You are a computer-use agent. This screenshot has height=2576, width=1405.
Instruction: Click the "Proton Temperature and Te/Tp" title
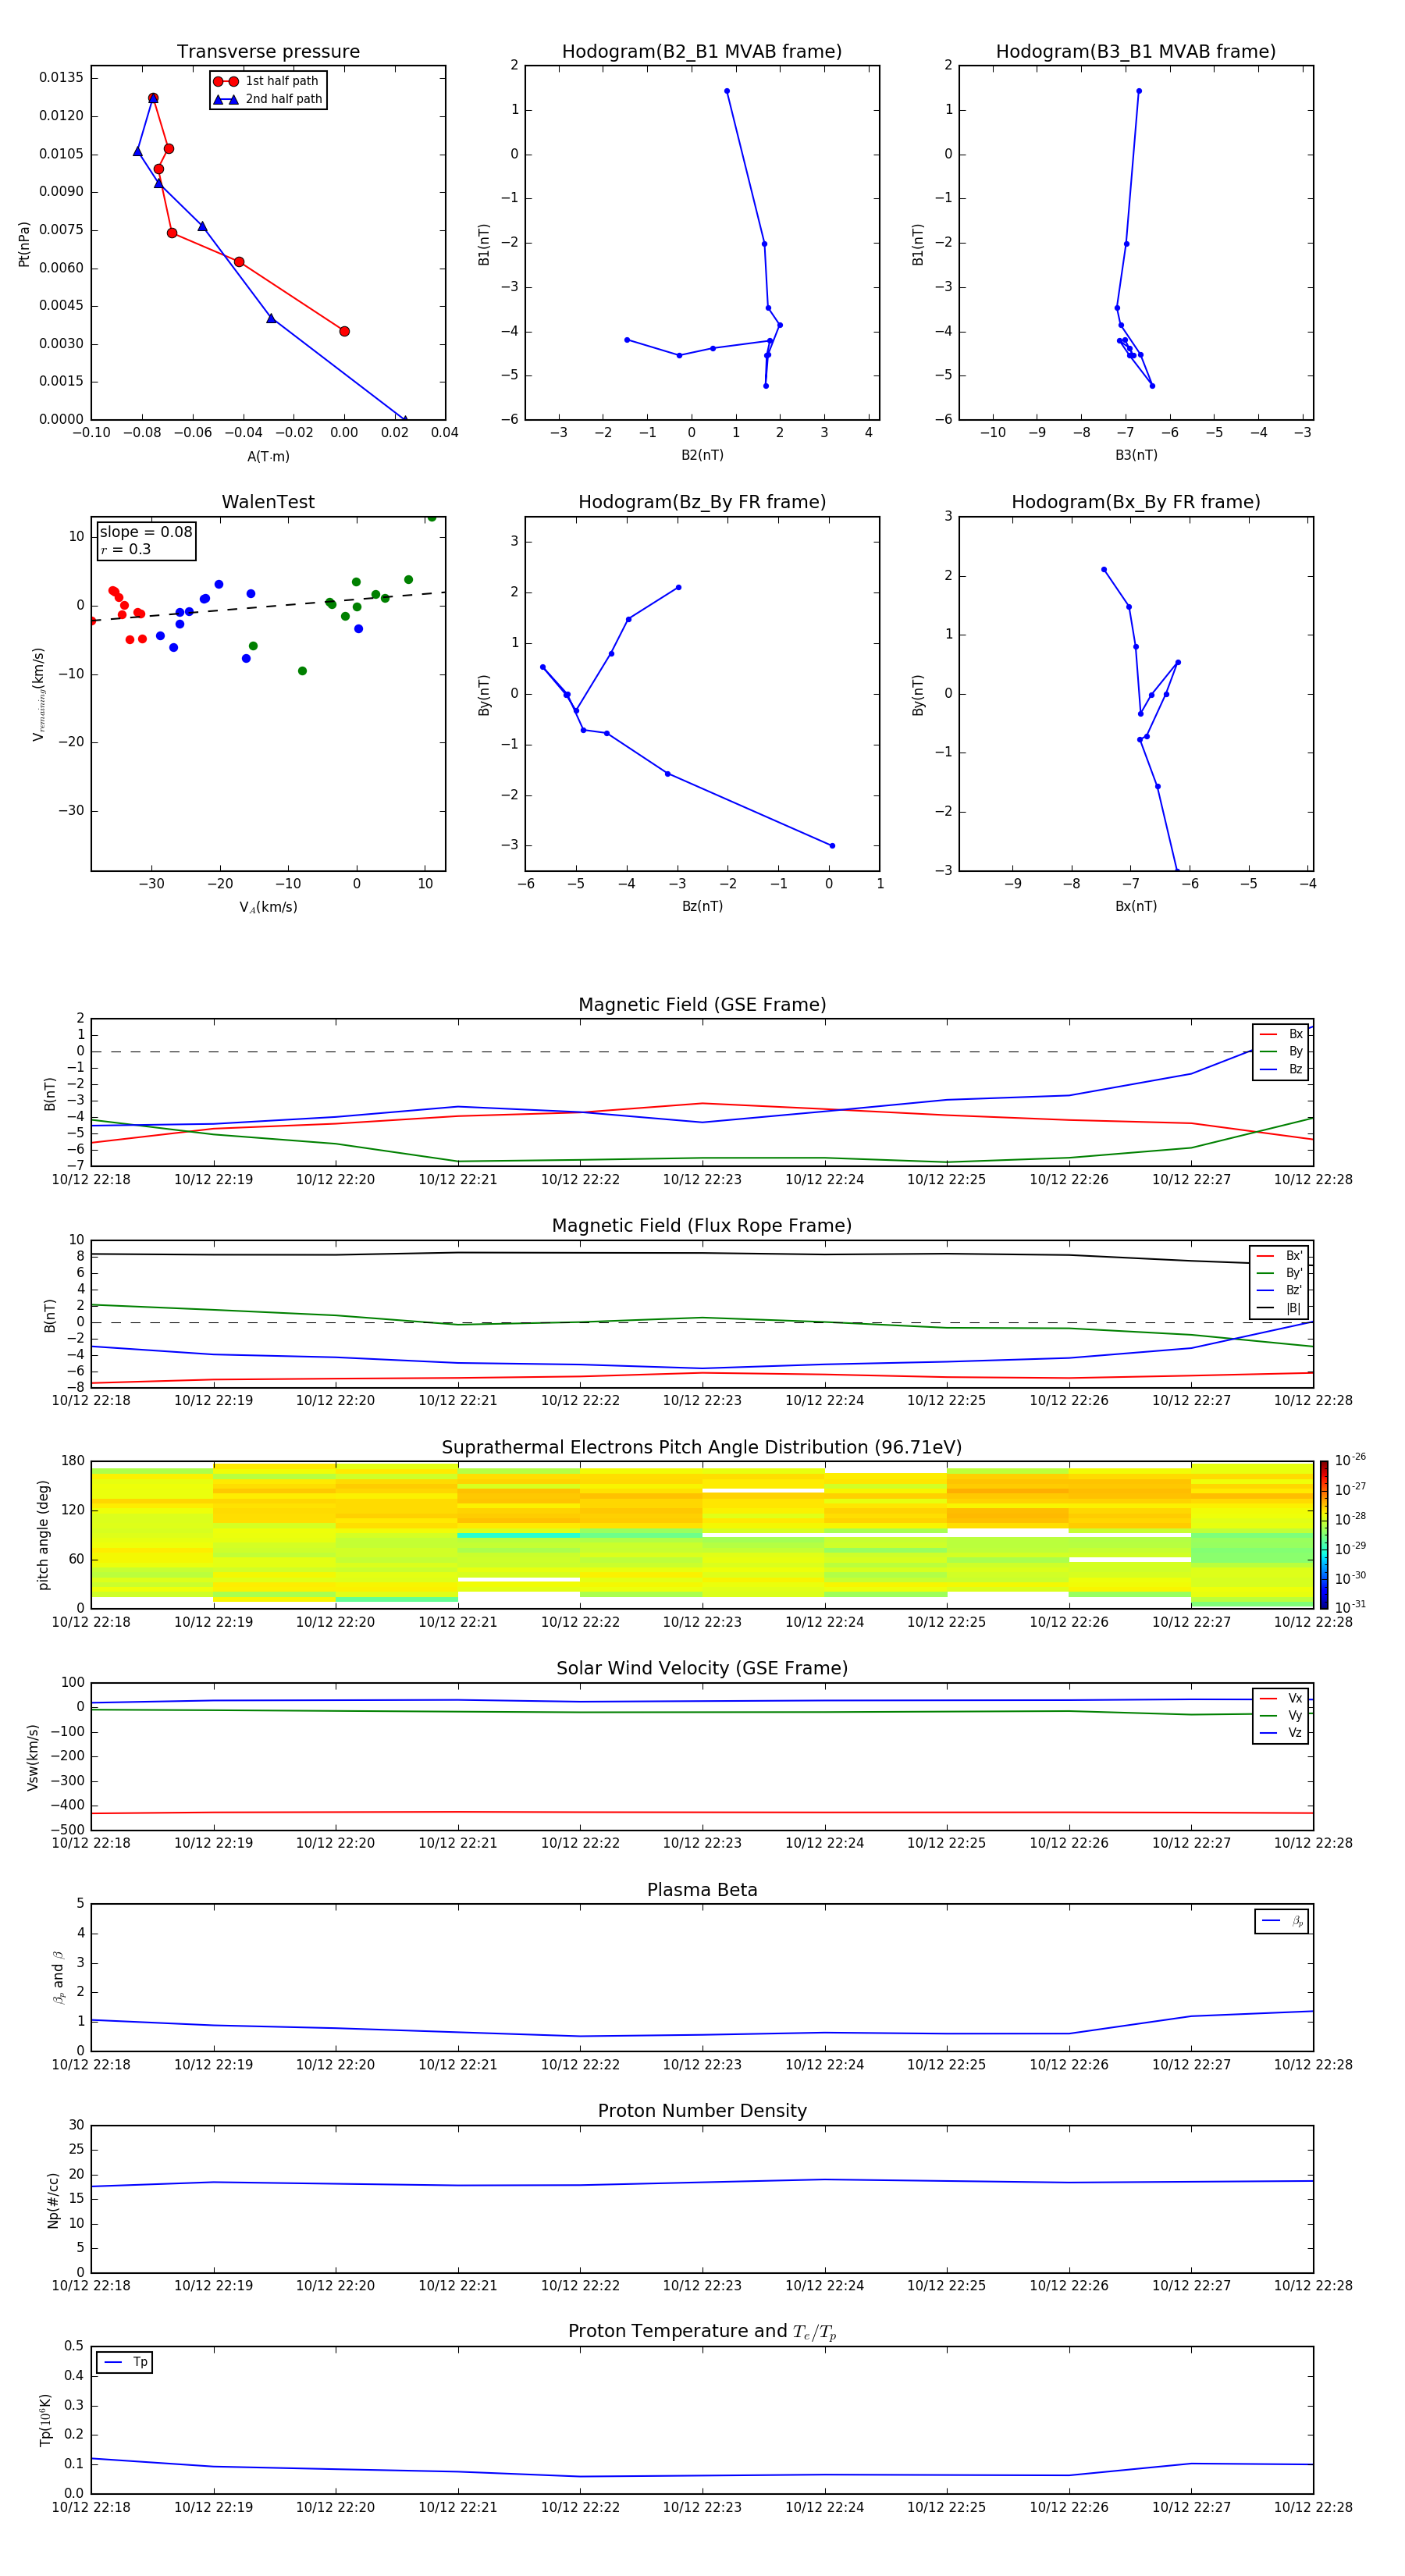tap(702, 2332)
